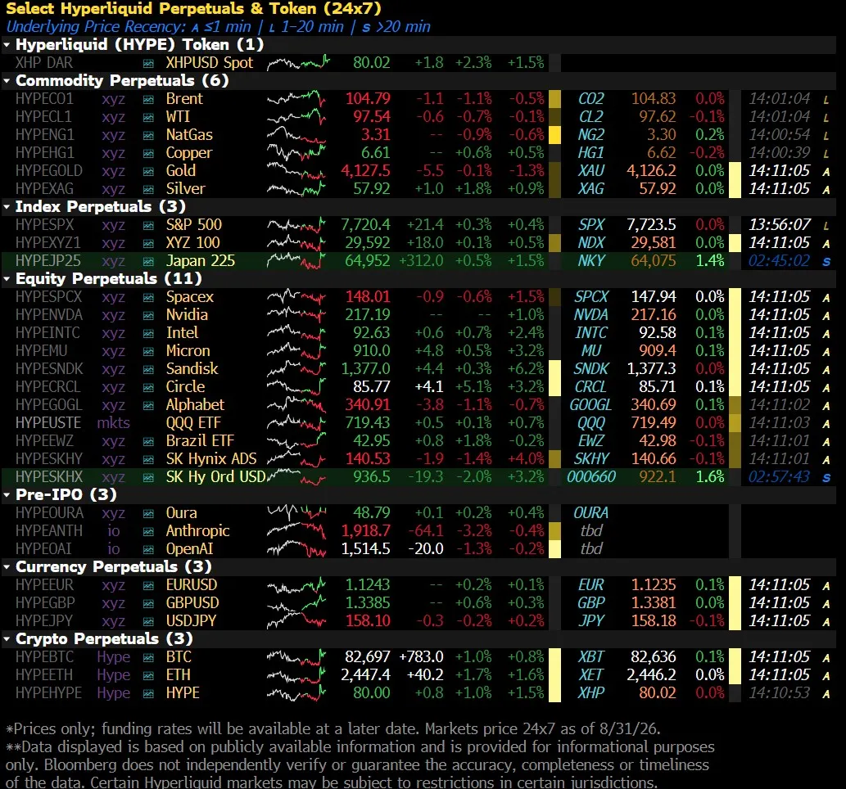Collapse the Pre-IPO group
Viewport: 846px width, 789px height.
coord(7,495)
